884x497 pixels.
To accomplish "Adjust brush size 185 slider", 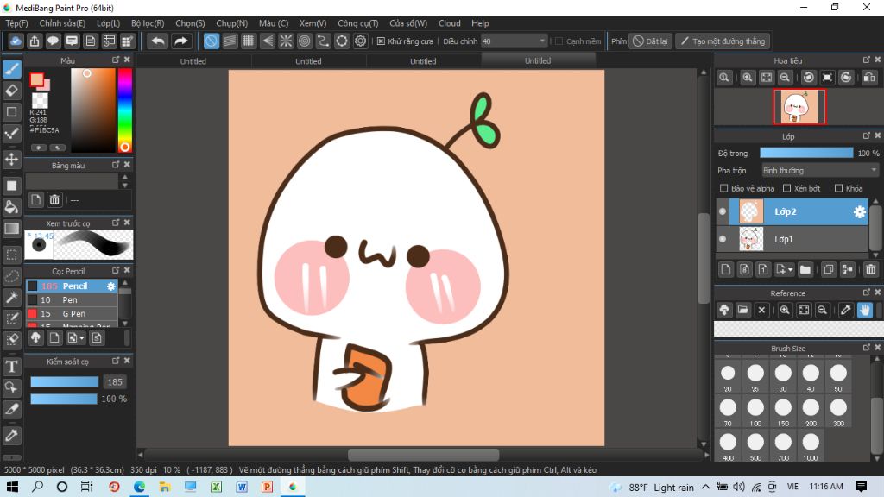I will 64,382.
